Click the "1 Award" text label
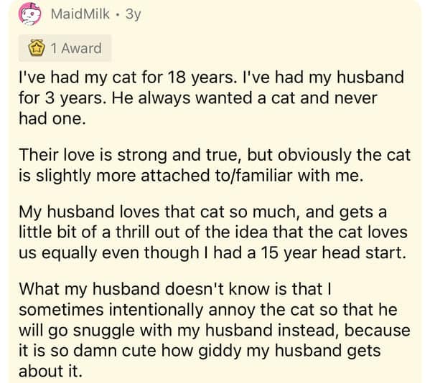Screen dimensions: 430x383 (x=76, y=48)
